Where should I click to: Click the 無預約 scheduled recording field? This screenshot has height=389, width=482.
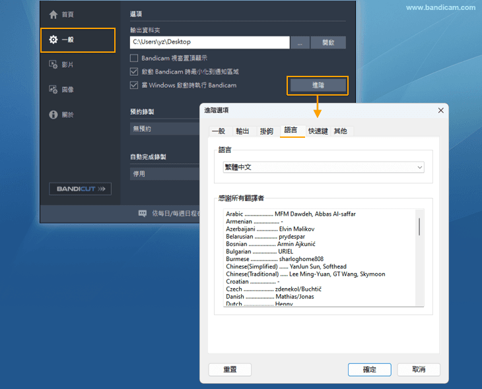click(x=165, y=129)
